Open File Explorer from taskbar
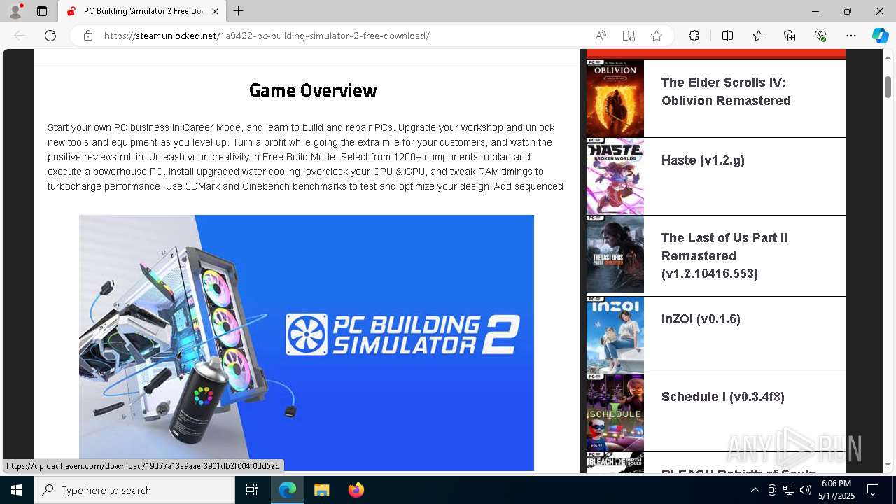The height and width of the screenshot is (504, 896). coord(321,490)
